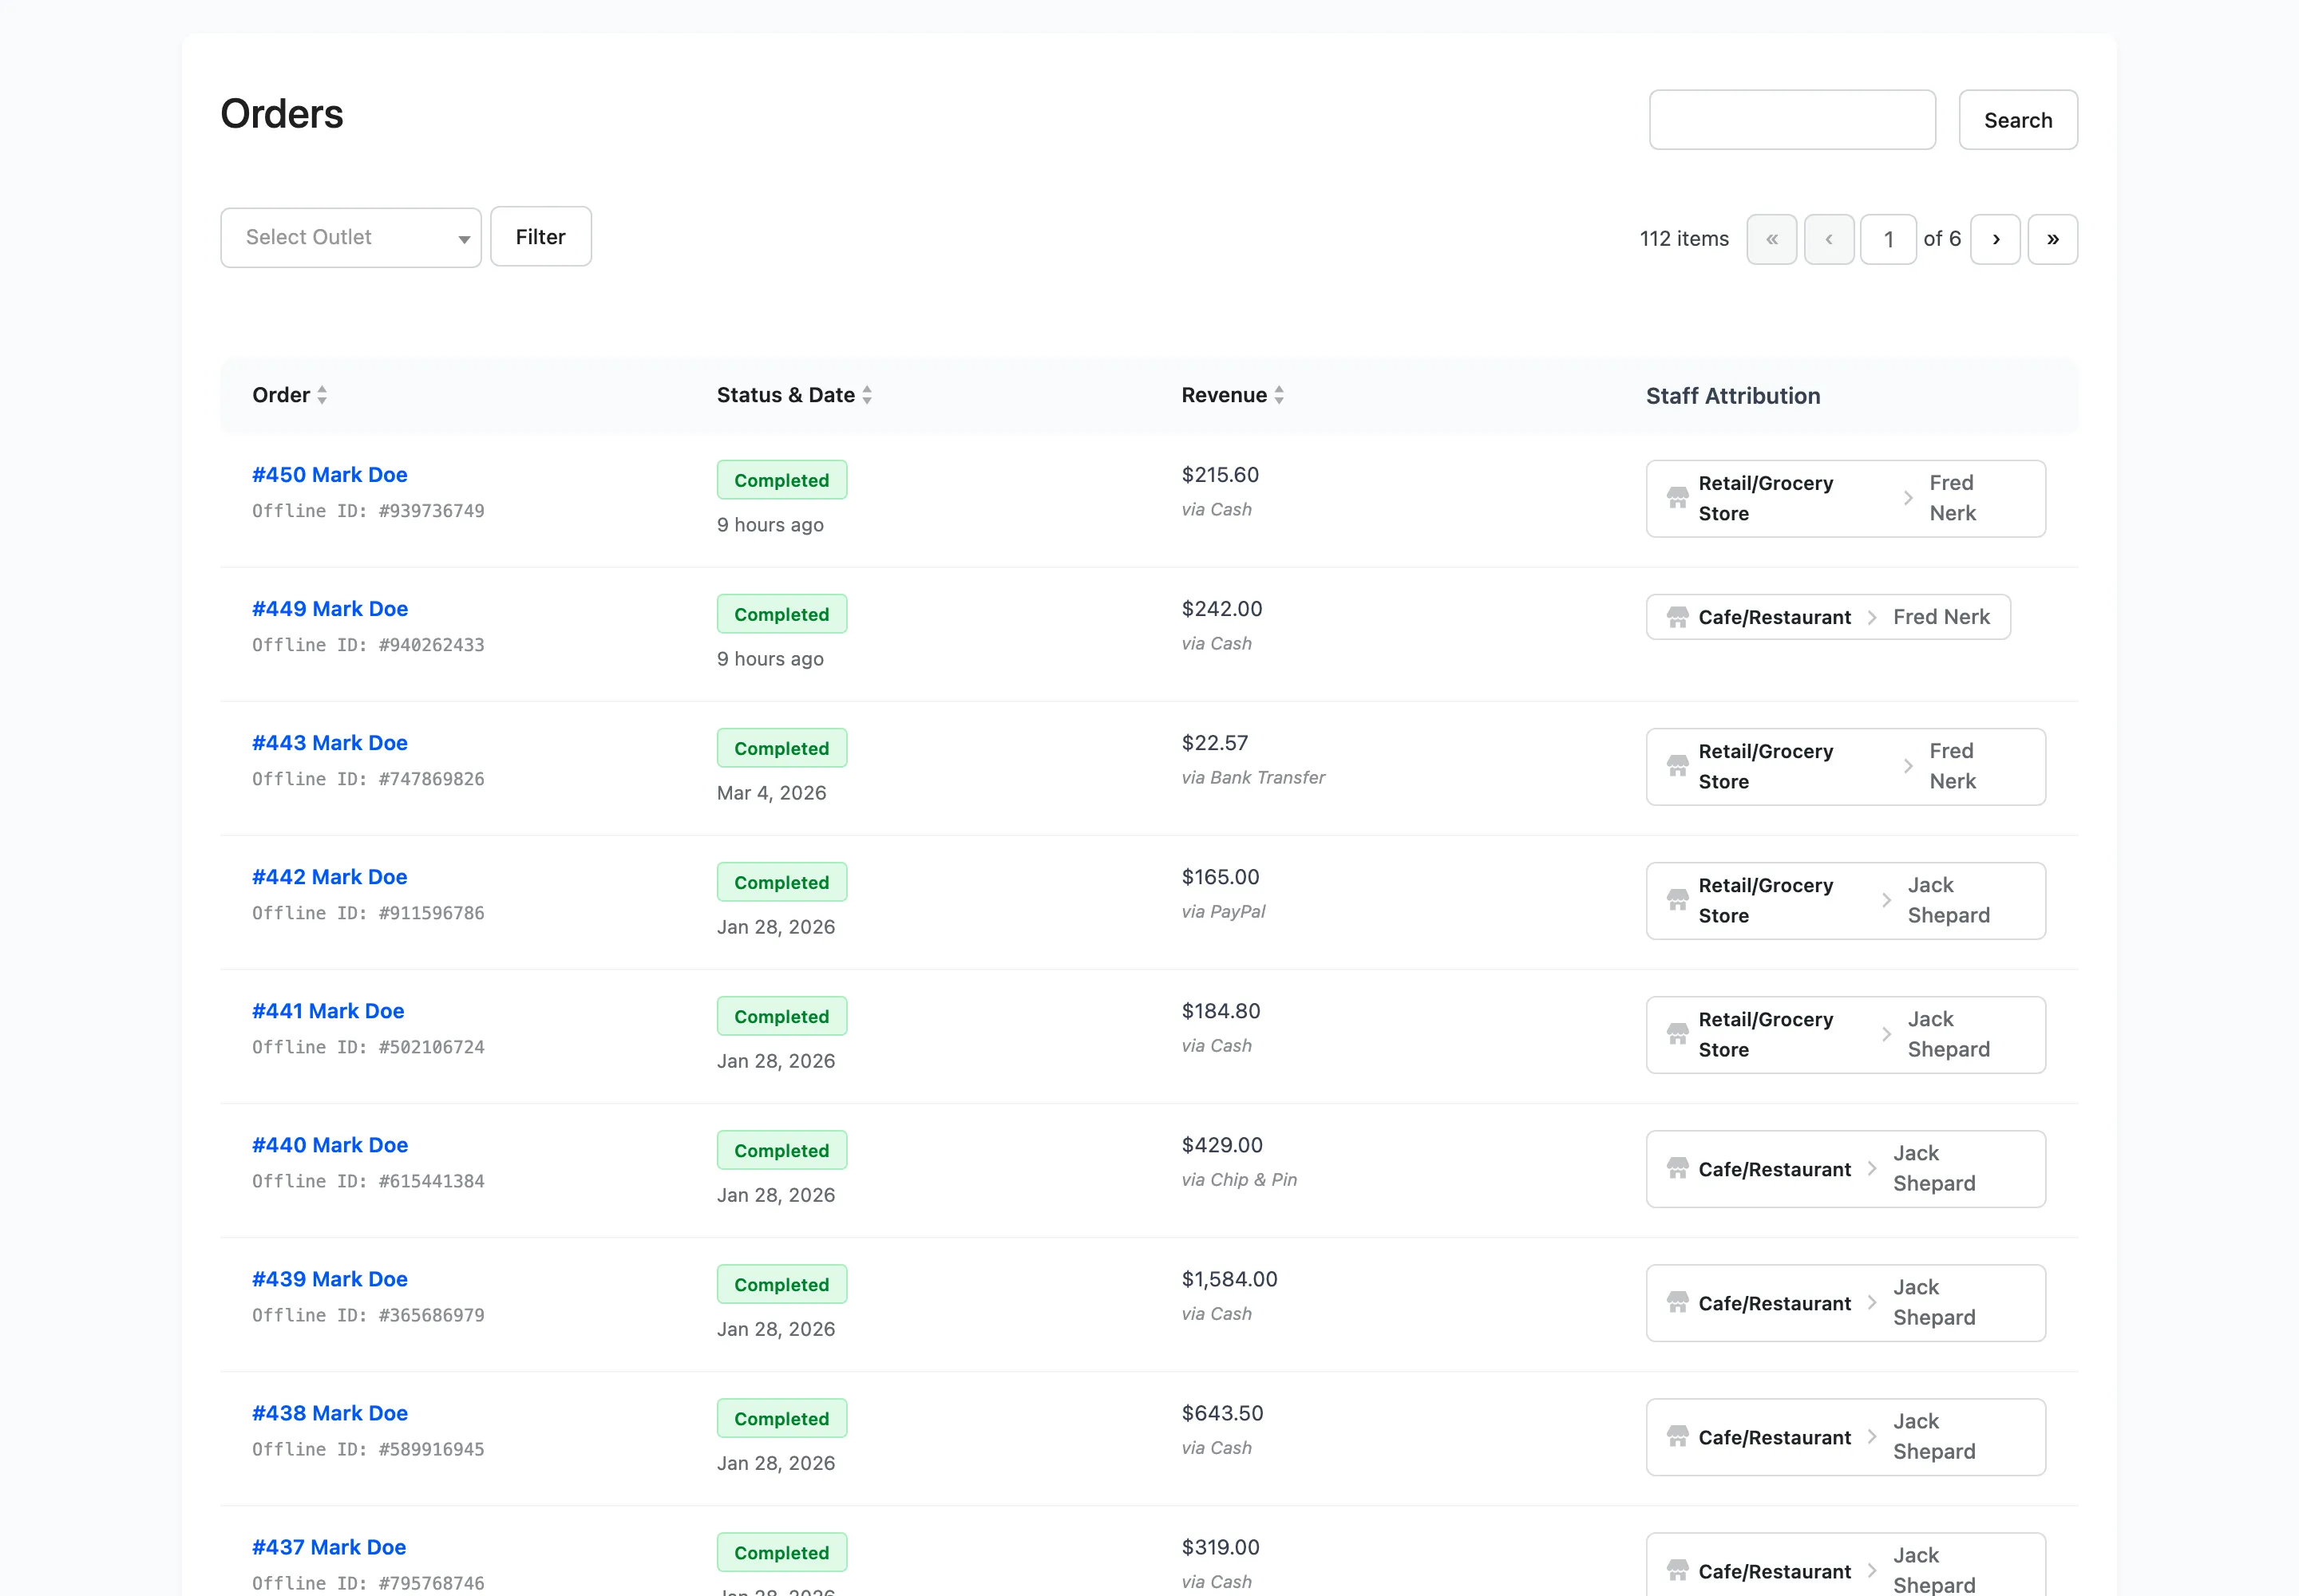The width and height of the screenshot is (2299, 1596).
Task: Click the store icon for order #450
Action: pos(1678,498)
